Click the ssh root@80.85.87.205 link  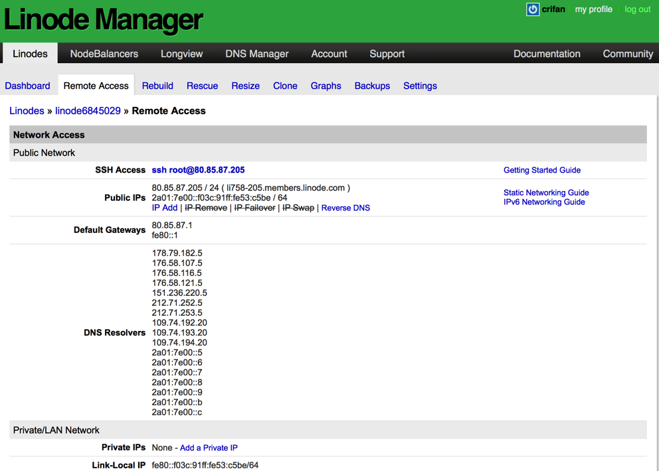(198, 170)
